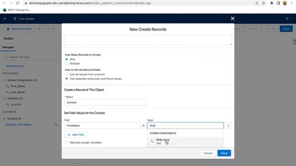Go back with the browser back arrow
The width and height of the screenshot is (296, 166).
pyautogui.click(x=5, y=3)
